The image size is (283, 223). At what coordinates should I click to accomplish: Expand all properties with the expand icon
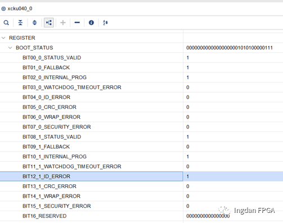[34, 22]
